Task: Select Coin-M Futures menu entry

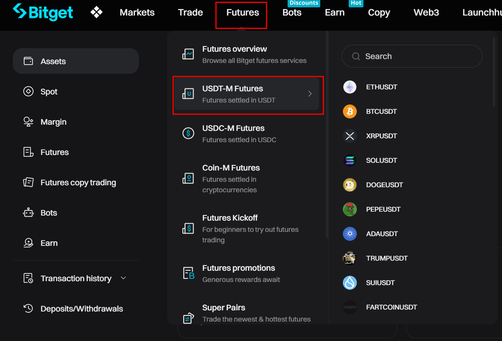Action: (247, 178)
